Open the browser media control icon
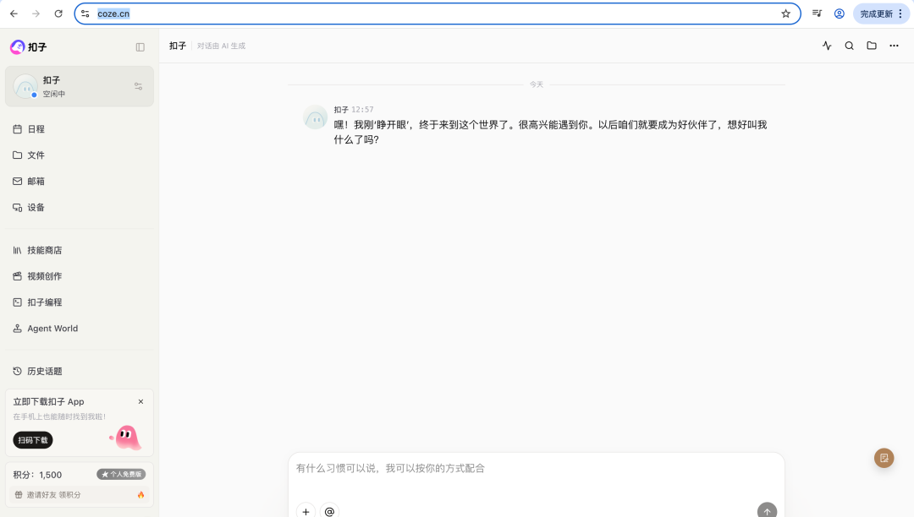The height and width of the screenshot is (517, 914). 817,14
